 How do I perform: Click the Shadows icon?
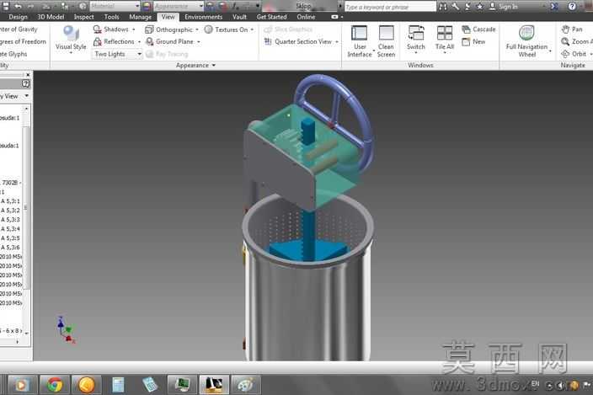click(x=97, y=29)
